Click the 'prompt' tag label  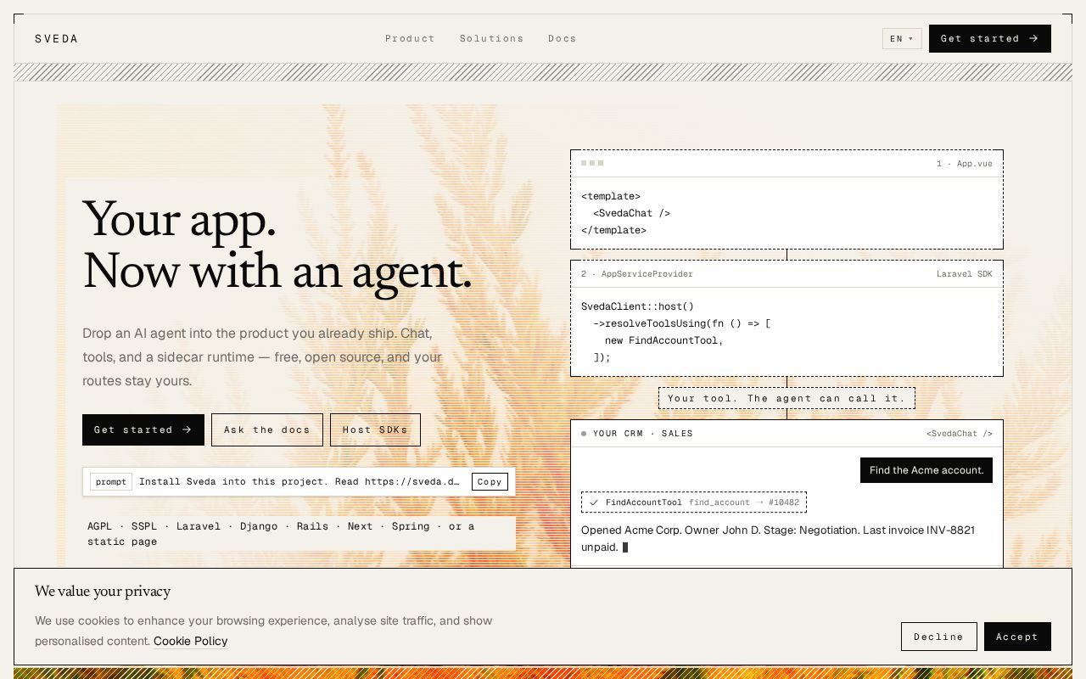tap(111, 481)
